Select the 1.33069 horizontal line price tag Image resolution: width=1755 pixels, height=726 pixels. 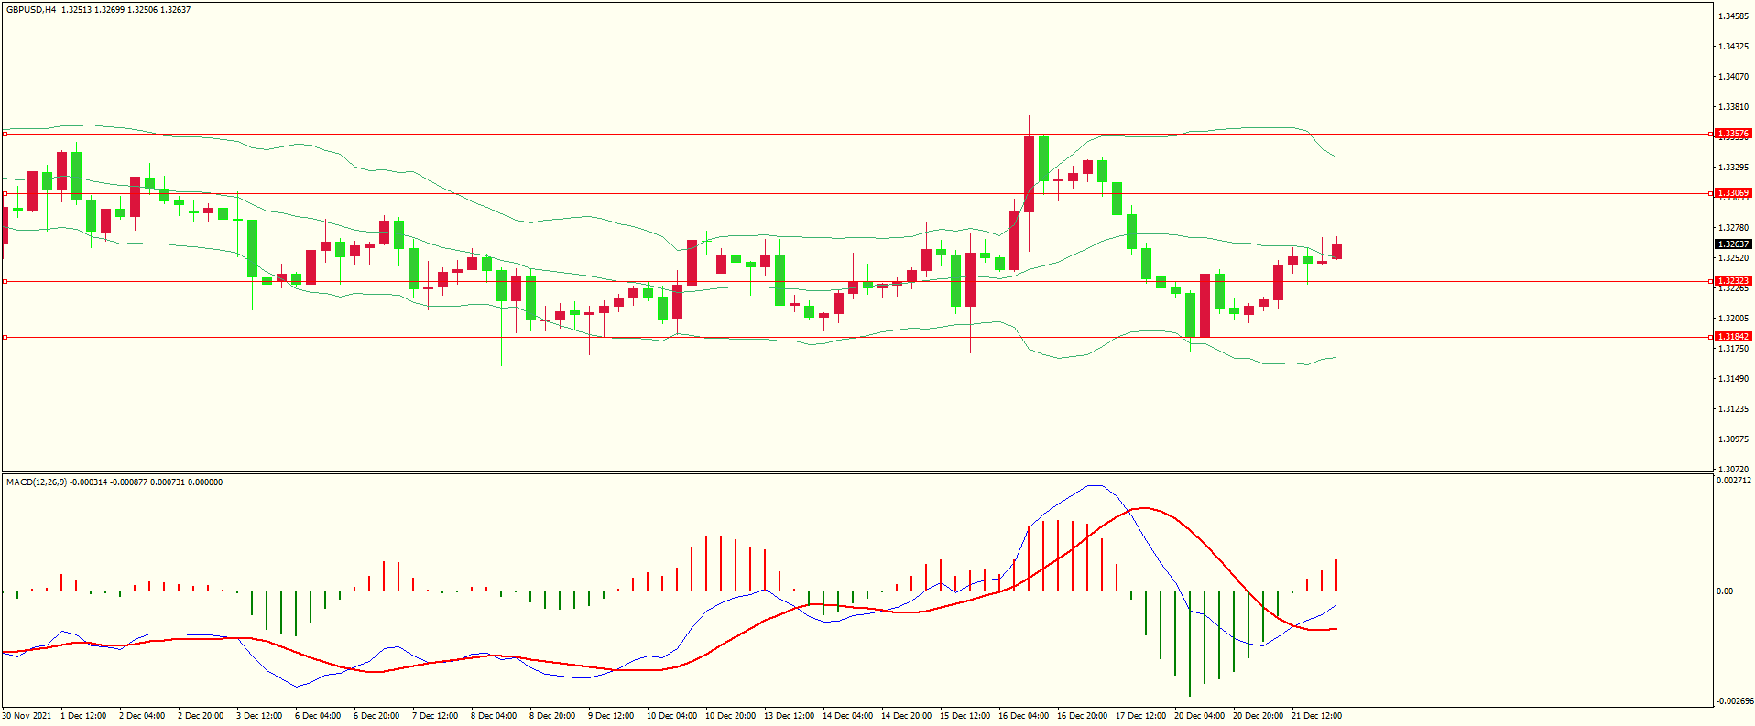(1733, 193)
